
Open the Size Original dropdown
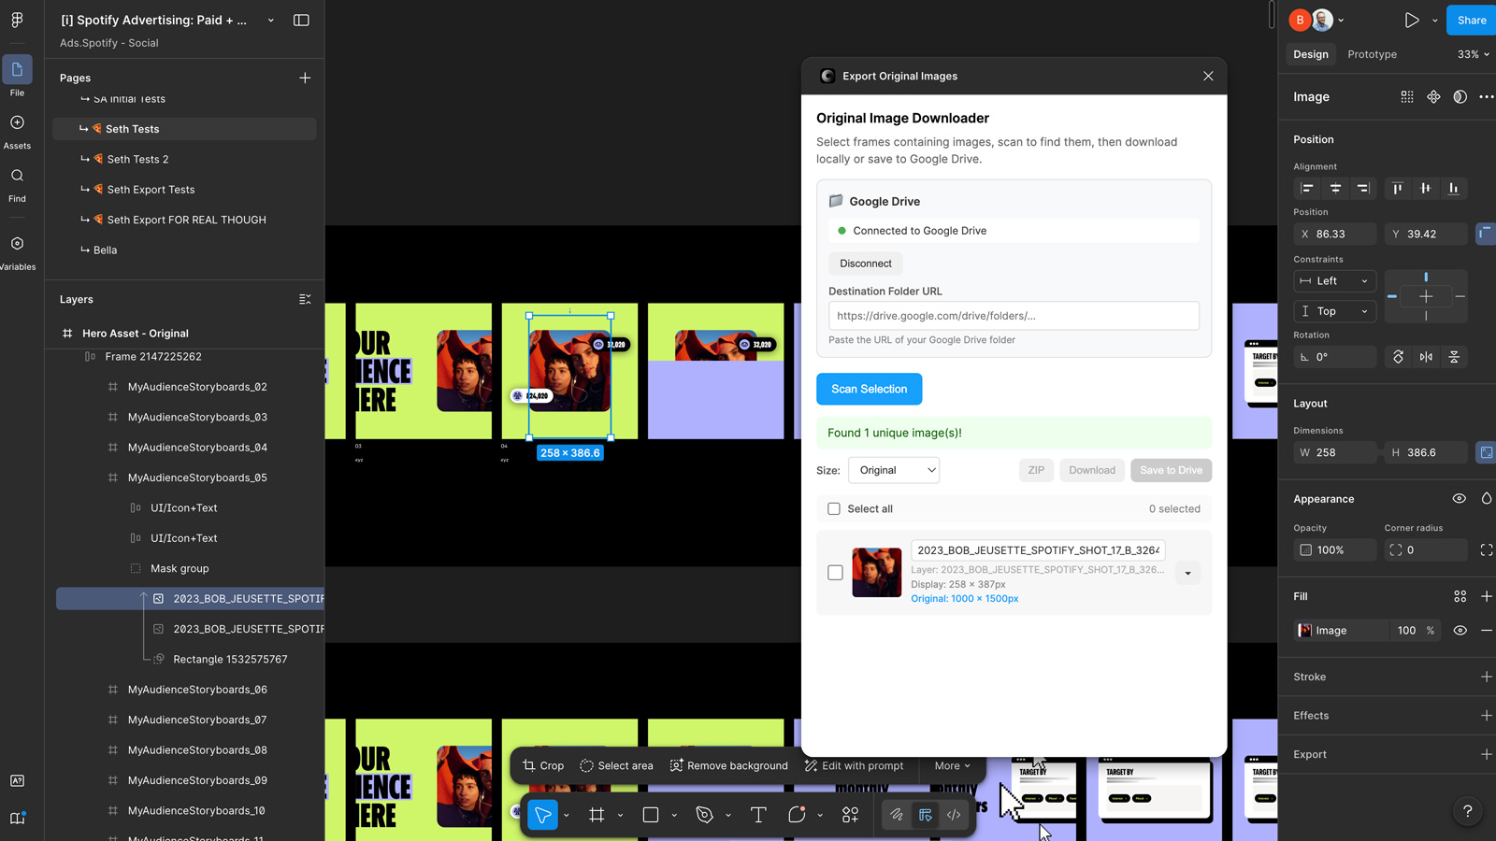pos(894,470)
